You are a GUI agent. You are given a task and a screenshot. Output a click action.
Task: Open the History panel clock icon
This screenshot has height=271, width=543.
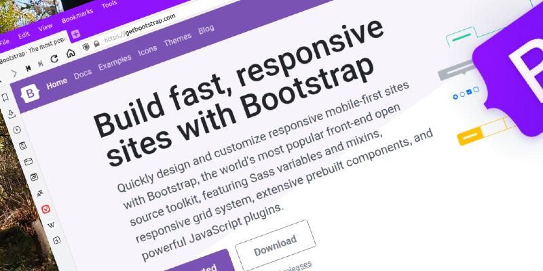coord(16,129)
